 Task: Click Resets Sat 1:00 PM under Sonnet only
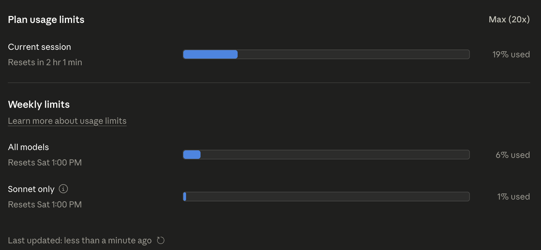point(45,204)
